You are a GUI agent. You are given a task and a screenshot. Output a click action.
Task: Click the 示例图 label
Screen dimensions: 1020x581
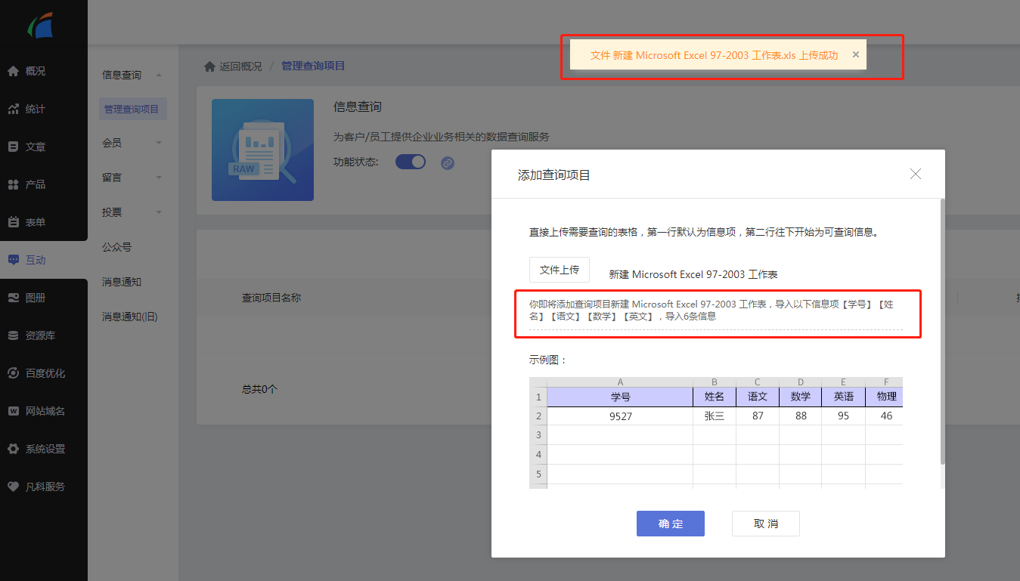tap(548, 360)
